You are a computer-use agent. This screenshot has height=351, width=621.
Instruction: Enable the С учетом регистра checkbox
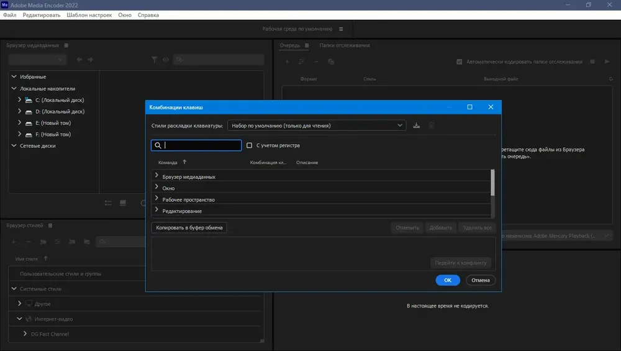click(249, 145)
